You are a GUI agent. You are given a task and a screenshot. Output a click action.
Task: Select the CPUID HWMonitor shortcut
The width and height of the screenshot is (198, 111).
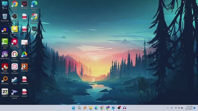point(5,68)
